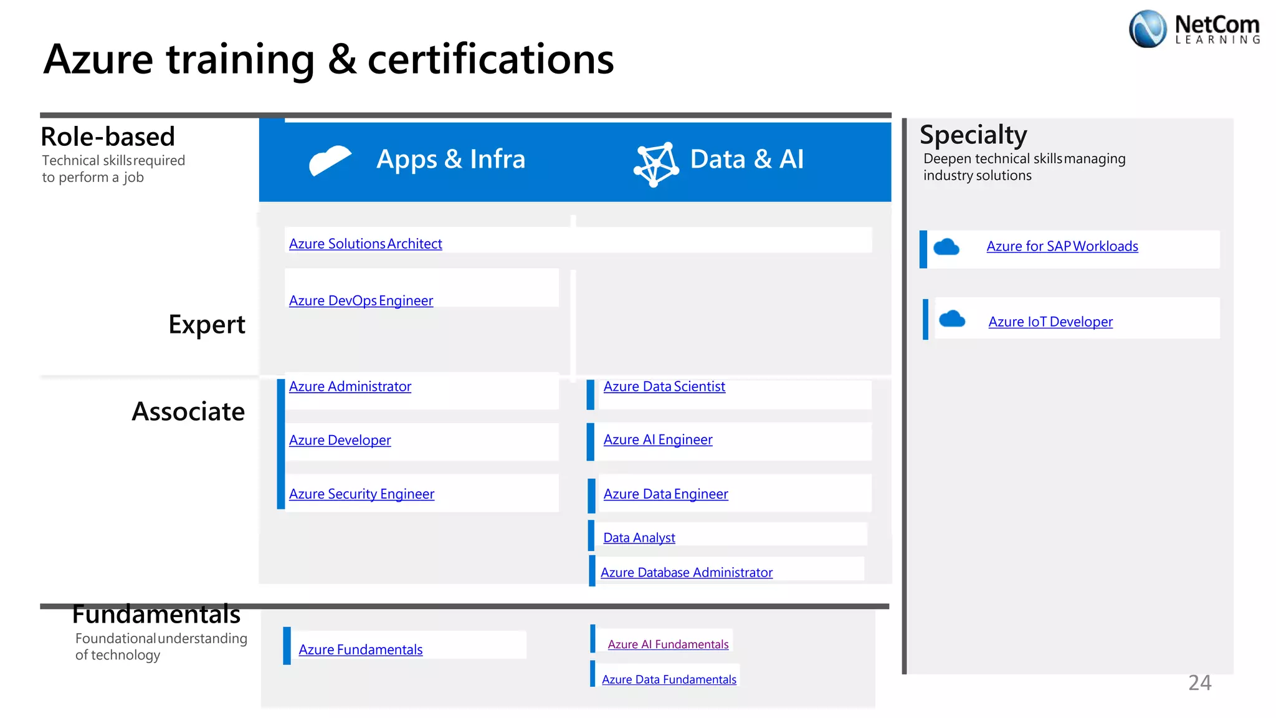The width and height of the screenshot is (1276, 718).
Task: Open the Azure DevOps Engineer link
Action: point(361,300)
